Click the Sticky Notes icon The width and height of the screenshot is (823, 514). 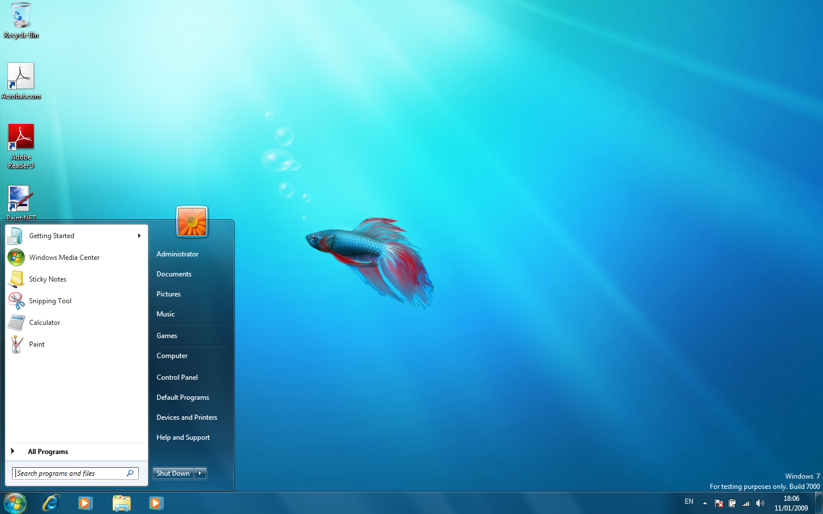click(16, 279)
